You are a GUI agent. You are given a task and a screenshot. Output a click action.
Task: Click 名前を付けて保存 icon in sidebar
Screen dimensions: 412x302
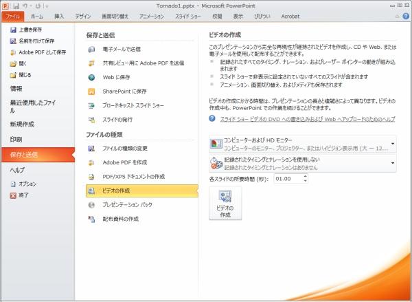13,41
